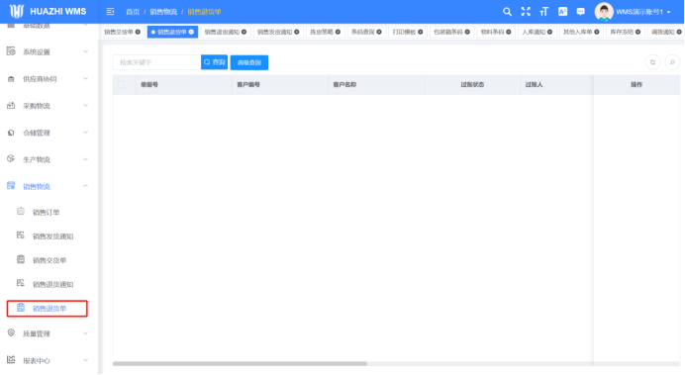The image size is (685, 375).
Task: Switch to the 条码查询 tab
Action: tap(366, 32)
